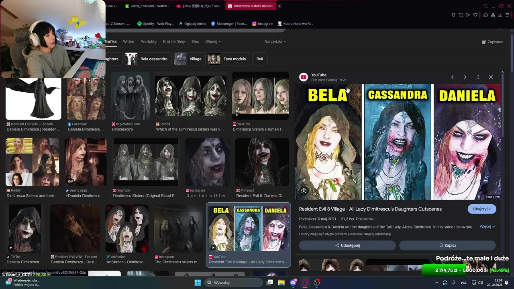Open the downloads icon in toolbar
The width and height of the screenshot is (514, 289).
[500, 15]
